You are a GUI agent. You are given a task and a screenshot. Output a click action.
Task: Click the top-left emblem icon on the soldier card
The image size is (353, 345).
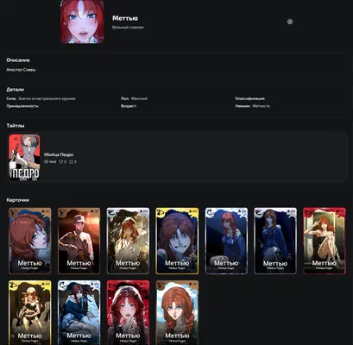[x=62, y=213]
